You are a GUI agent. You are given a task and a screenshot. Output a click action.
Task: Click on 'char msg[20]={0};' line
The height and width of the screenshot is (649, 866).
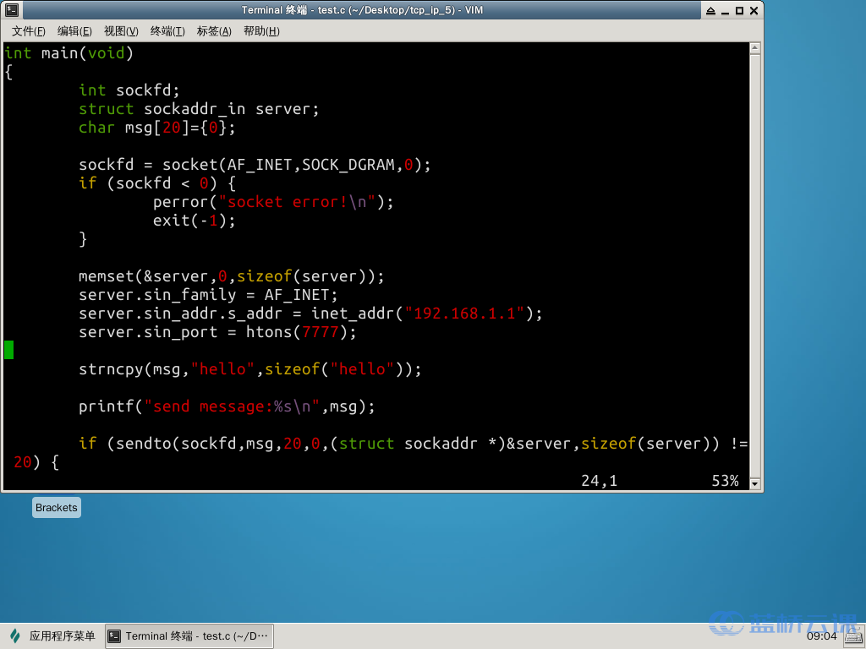(x=156, y=128)
